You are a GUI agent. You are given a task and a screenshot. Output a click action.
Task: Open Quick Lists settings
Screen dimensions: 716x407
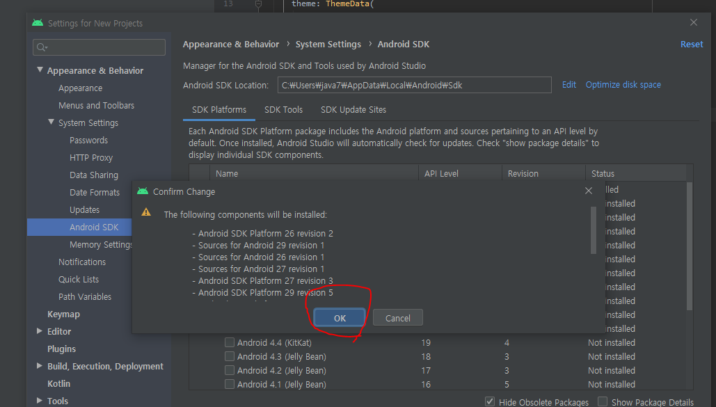pyautogui.click(x=79, y=279)
